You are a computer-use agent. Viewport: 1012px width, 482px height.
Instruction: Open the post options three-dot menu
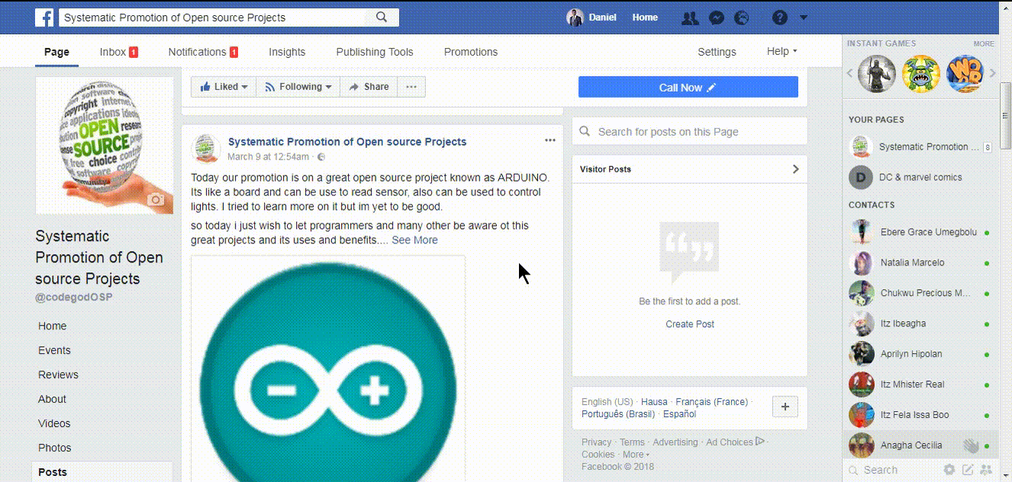[550, 140]
